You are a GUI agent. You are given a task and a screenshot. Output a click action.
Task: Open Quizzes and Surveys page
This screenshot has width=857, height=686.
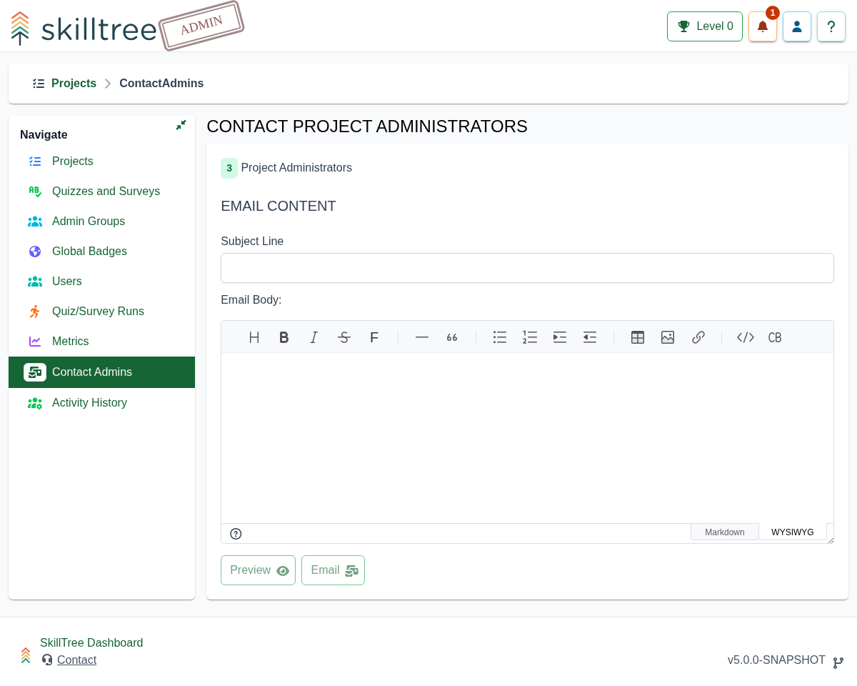point(101,192)
